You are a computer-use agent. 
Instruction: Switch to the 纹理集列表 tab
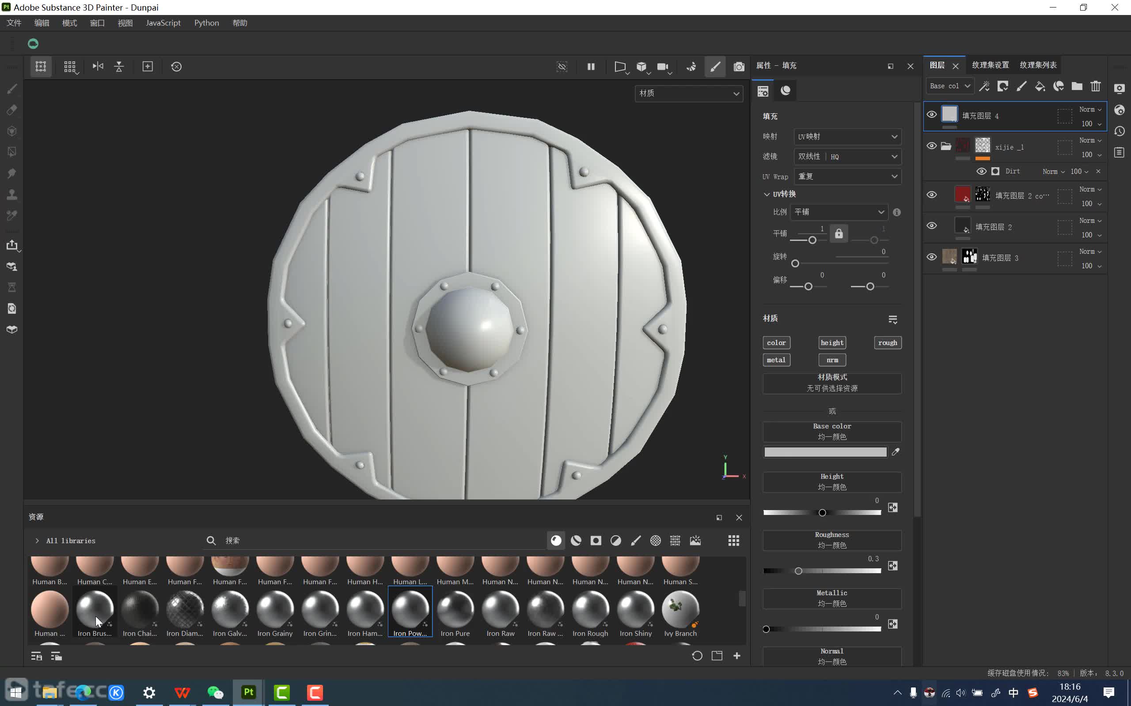[x=1038, y=65]
